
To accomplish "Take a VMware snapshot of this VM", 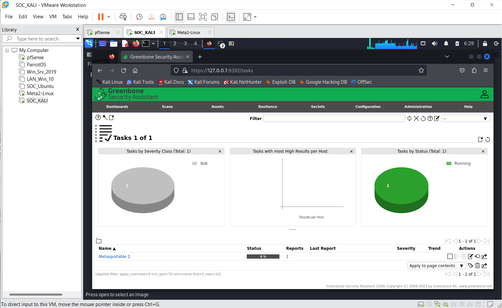I will (139, 17).
